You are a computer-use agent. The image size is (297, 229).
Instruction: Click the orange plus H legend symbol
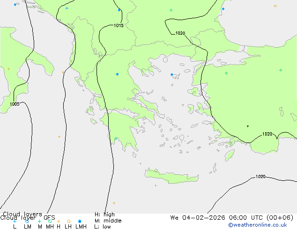click(59, 221)
